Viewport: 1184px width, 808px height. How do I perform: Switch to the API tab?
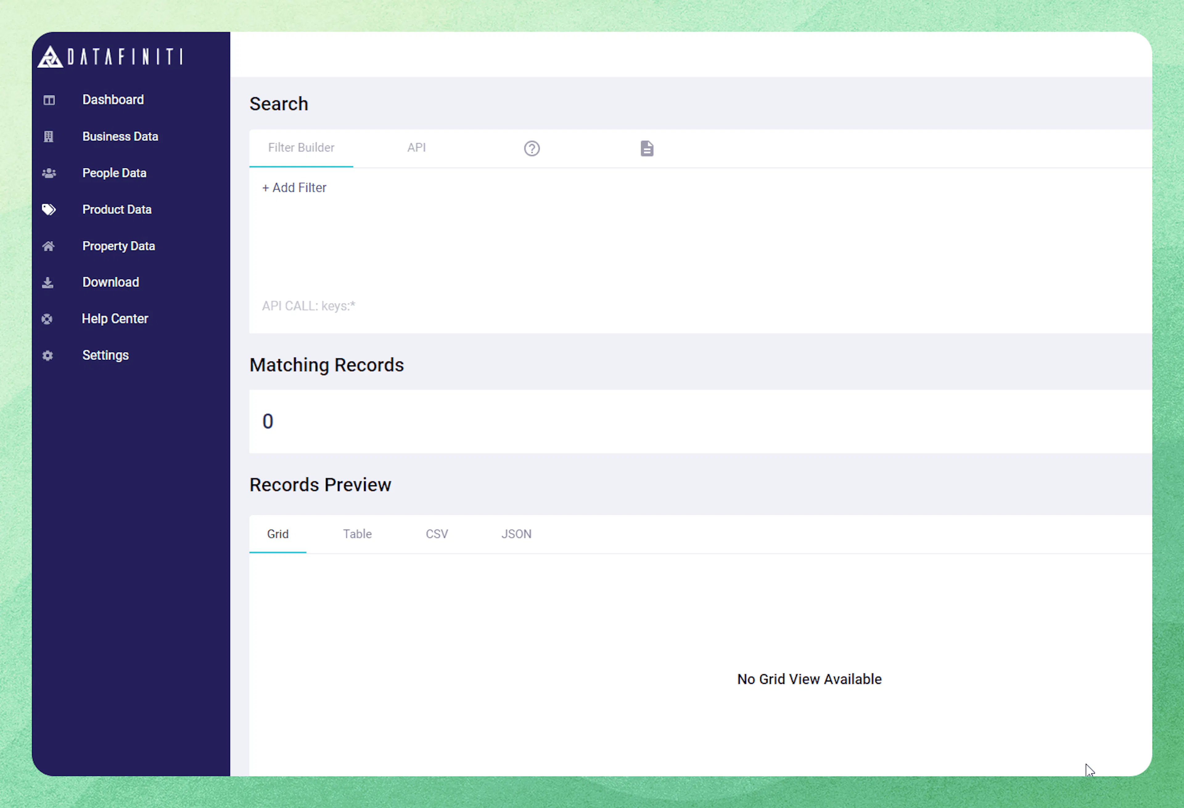click(x=416, y=148)
